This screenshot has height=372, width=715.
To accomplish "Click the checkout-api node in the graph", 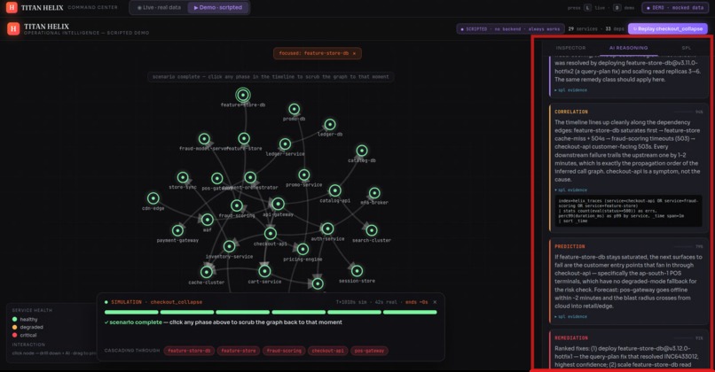I will pyautogui.click(x=271, y=234).
